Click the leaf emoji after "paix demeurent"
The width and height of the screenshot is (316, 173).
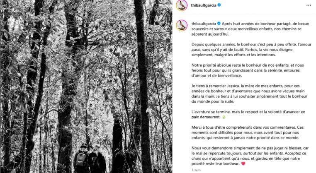pyautogui.click(x=224, y=117)
